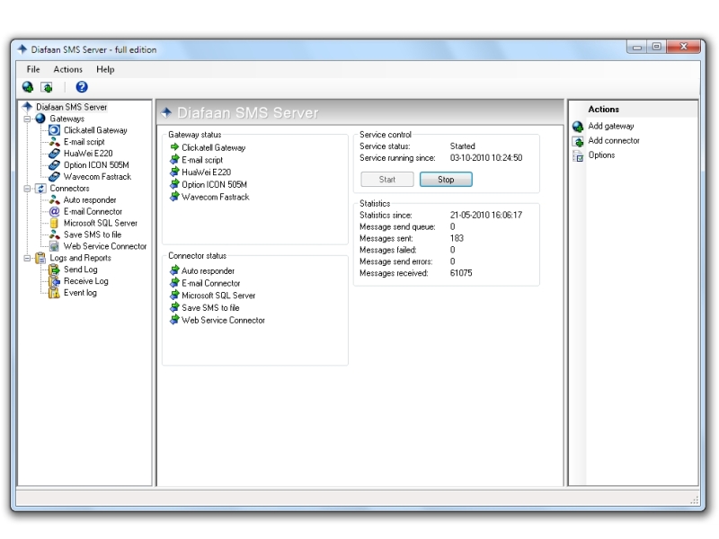Click Clickatell Gateway status arrow icon
Screen dimensions: 719x539
pyautogui.click(x=174, y=147)
